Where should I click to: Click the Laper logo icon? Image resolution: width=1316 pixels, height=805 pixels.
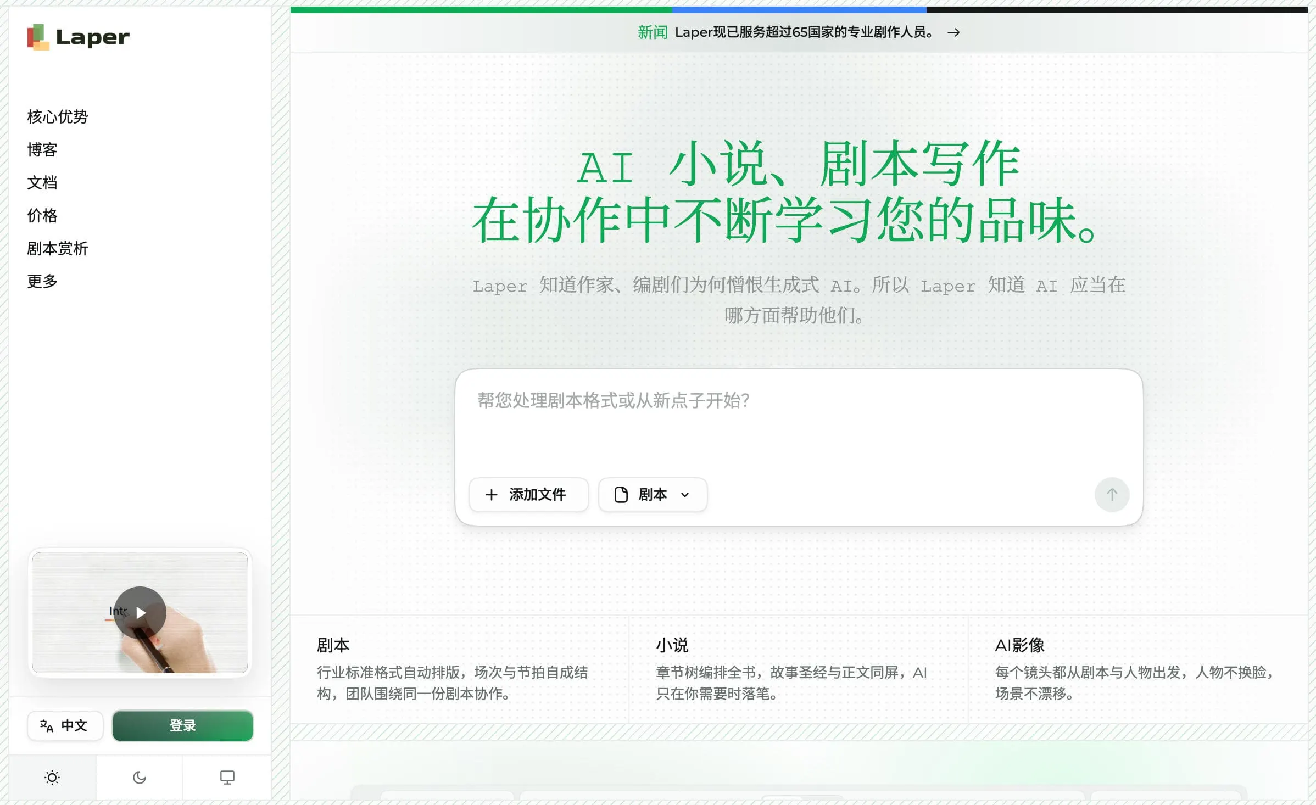38,37
